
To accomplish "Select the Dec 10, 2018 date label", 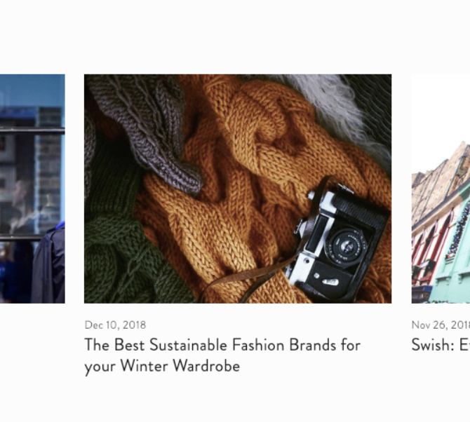I will [116, 325].
